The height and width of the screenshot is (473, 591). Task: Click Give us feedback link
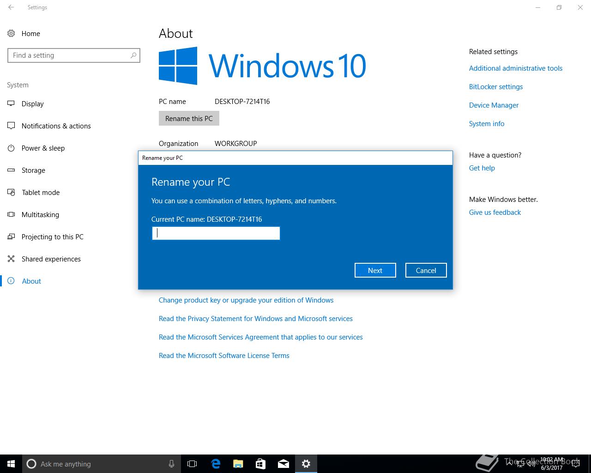495,212
